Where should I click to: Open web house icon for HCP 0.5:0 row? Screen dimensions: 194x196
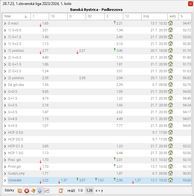[170, 132]
